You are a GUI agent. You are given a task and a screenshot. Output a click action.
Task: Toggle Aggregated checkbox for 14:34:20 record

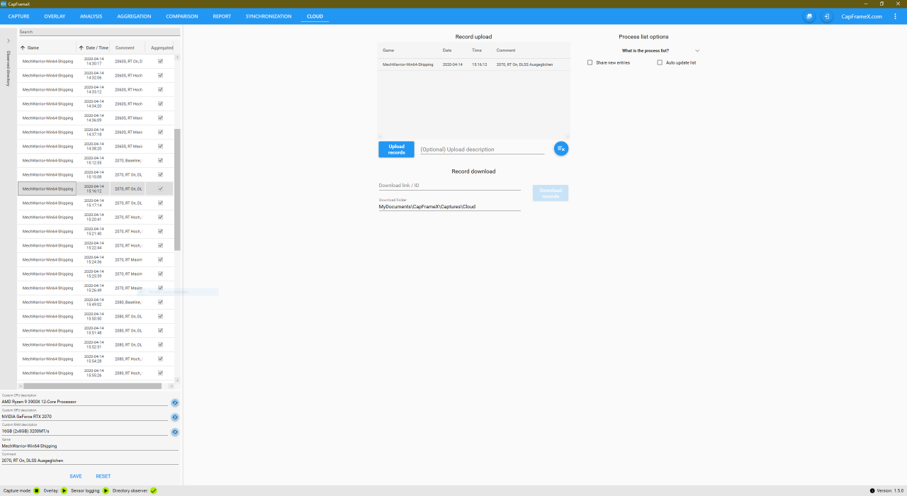tap(160, 103)
